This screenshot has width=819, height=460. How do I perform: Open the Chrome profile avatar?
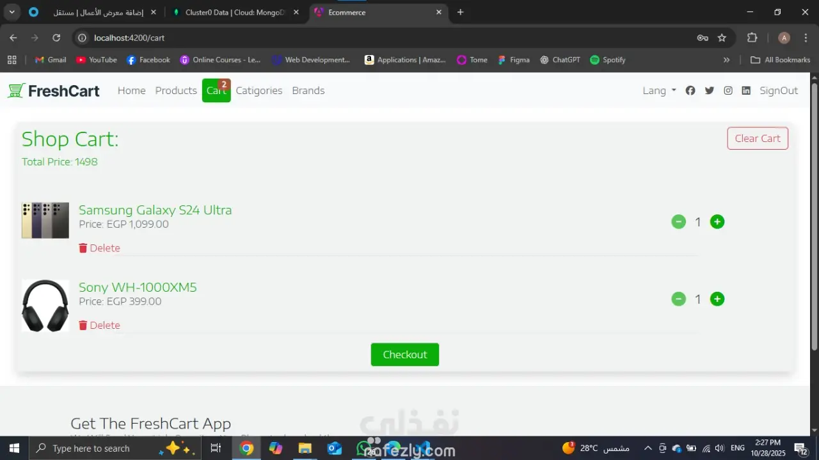coord(784,38)
